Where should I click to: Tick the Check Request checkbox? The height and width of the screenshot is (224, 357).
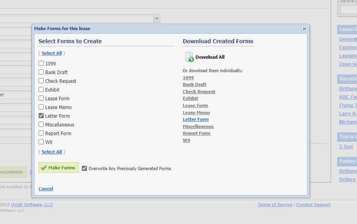point(41,81)
